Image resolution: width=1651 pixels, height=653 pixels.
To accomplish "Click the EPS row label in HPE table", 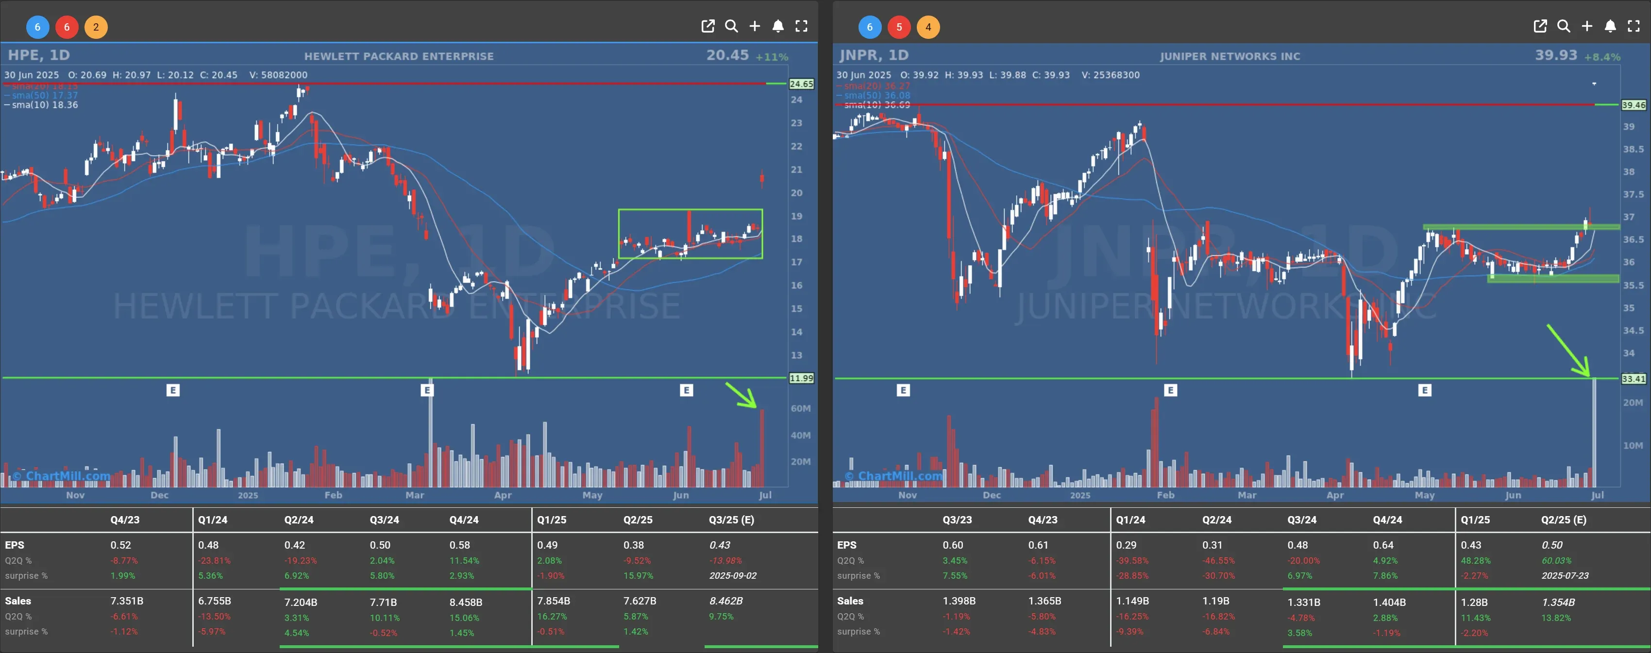I will [15, 545].
